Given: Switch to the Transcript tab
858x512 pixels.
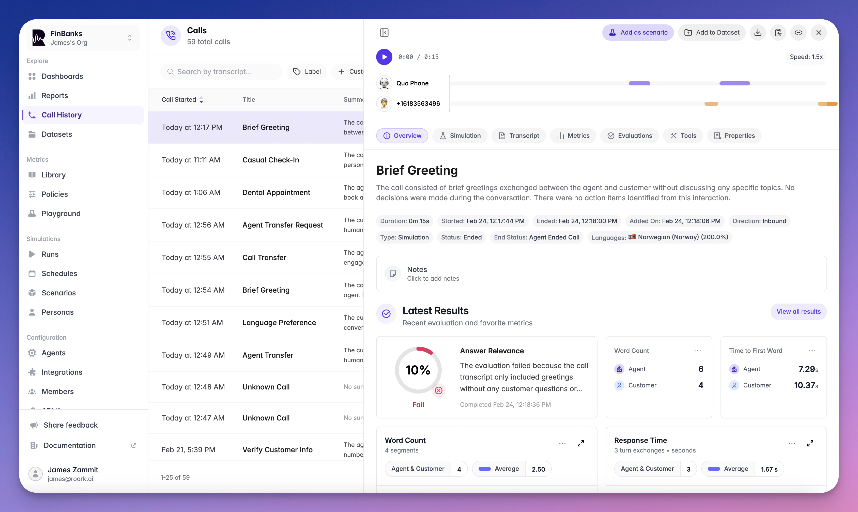Looking at the screenshot, I should [x=519, y=135].
